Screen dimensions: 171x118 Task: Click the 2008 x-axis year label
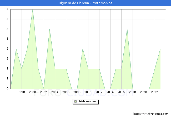77,92
